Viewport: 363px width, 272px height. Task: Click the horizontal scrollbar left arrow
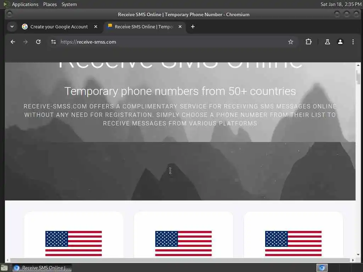tap(7, 260)
